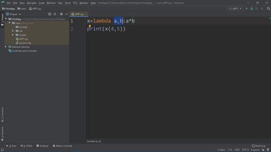The image size is (271, 152).
Task: Click the Run with Coverage icon
Action: point(257,8)
